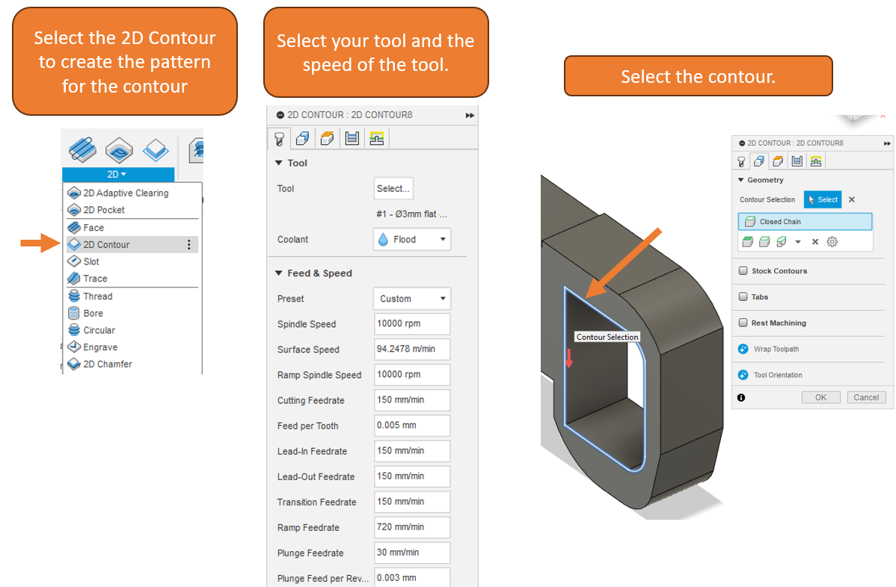Collapse the Feed & Speed section
This screenshot has width=896, height=587.
pos(279,273)
